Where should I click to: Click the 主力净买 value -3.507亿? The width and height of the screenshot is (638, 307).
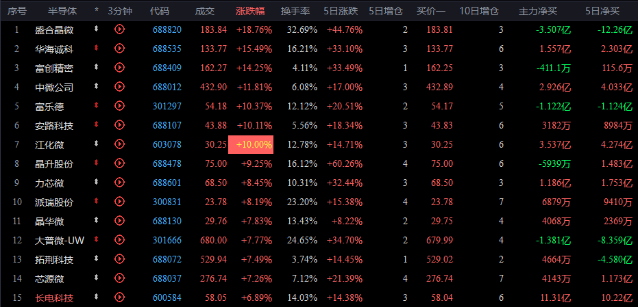pyautogui.click(x=554, y=30)
